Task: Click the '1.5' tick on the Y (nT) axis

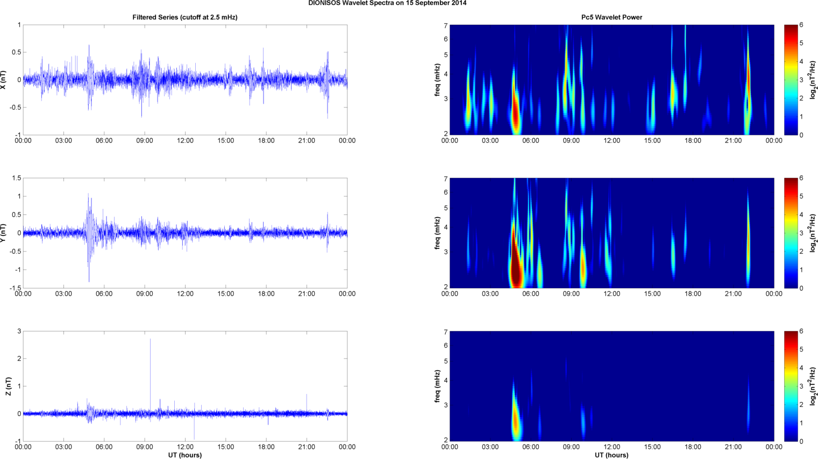Action: 16,178
